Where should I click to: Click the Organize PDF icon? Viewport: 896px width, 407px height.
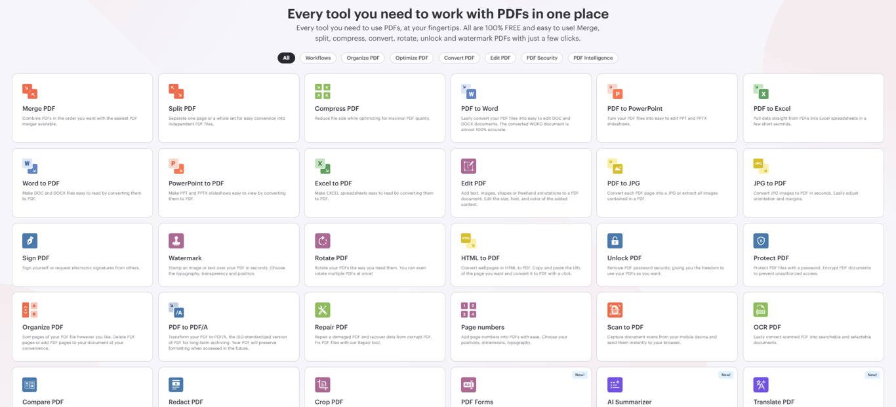click(30, 309)
